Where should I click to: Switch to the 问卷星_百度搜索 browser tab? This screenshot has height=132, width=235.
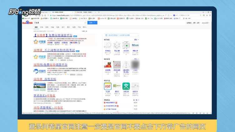tap(62, 12)
